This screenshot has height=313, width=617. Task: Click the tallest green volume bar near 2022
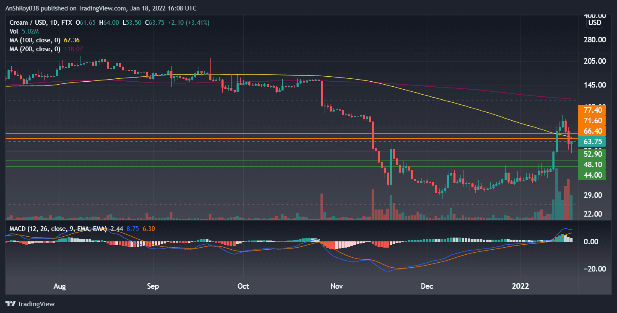pos(556,197)
